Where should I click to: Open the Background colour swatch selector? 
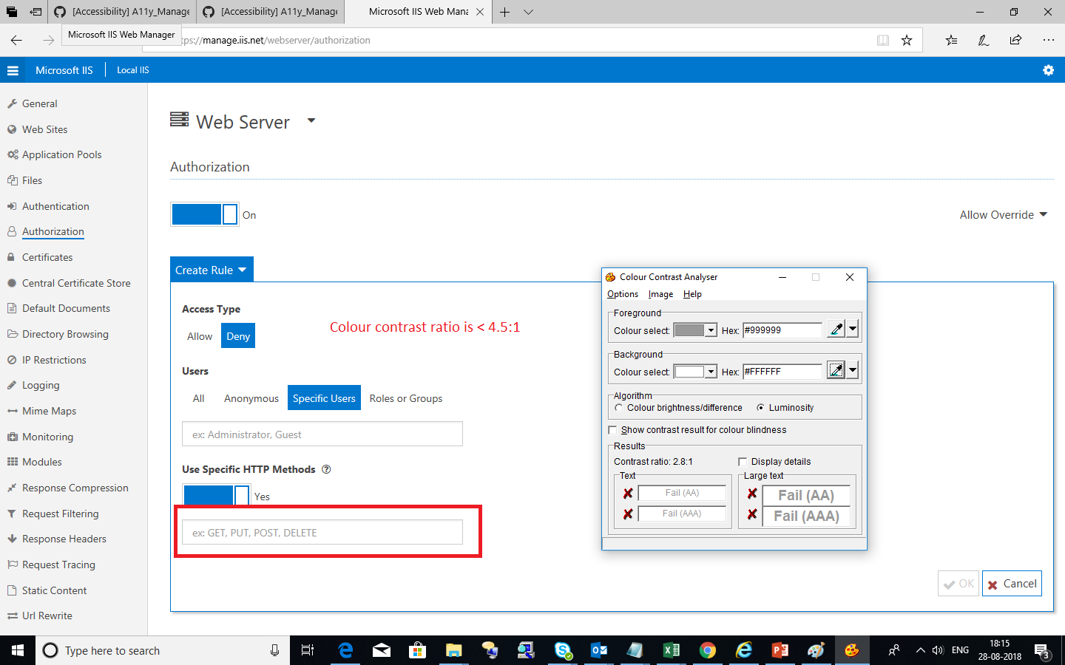click(694, 372)
